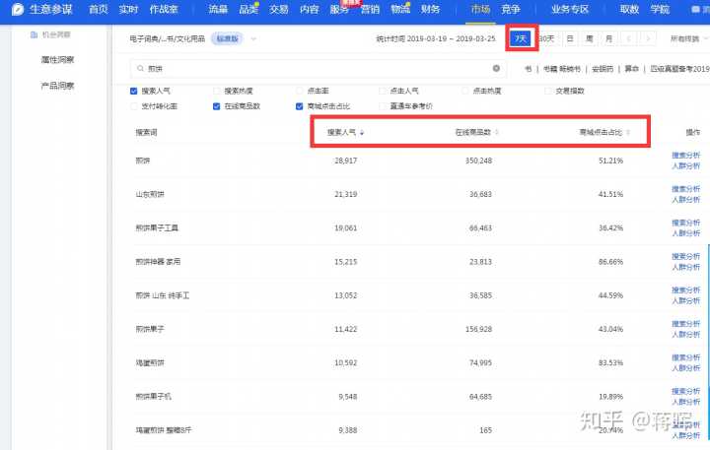Expand the category selector next to 标准版

[253, 38]
